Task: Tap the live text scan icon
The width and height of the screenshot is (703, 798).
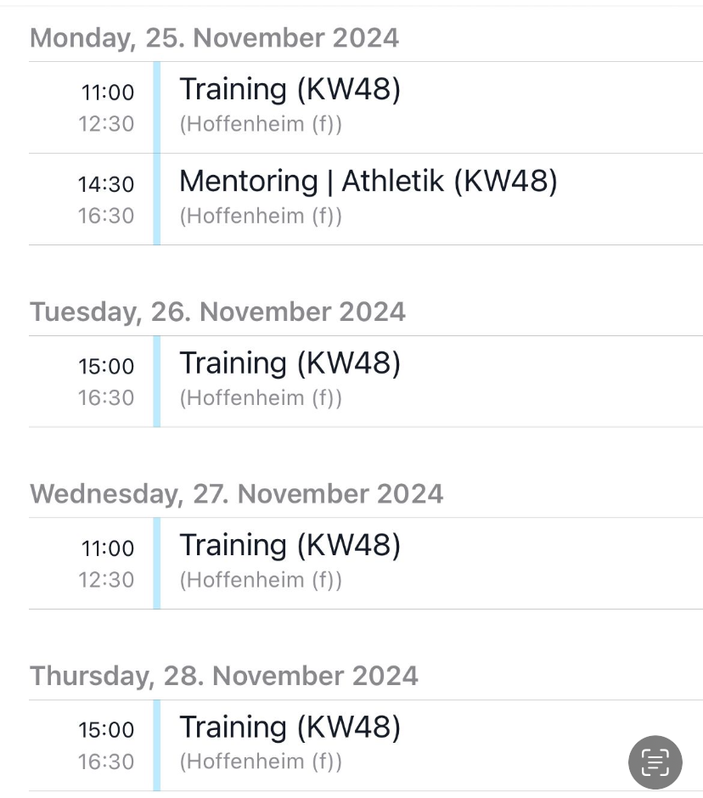Action: click(x=655, y=762)
